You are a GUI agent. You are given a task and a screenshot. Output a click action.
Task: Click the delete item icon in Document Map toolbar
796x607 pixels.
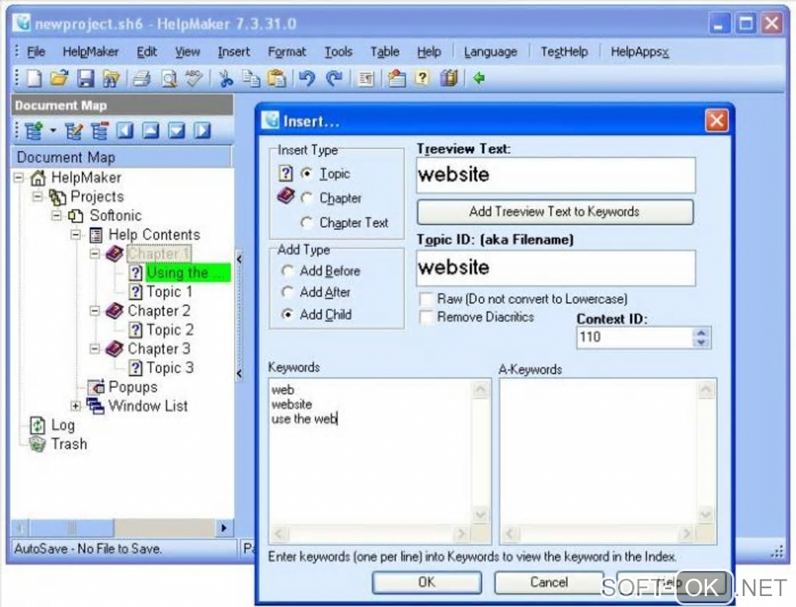click(100, 131)
